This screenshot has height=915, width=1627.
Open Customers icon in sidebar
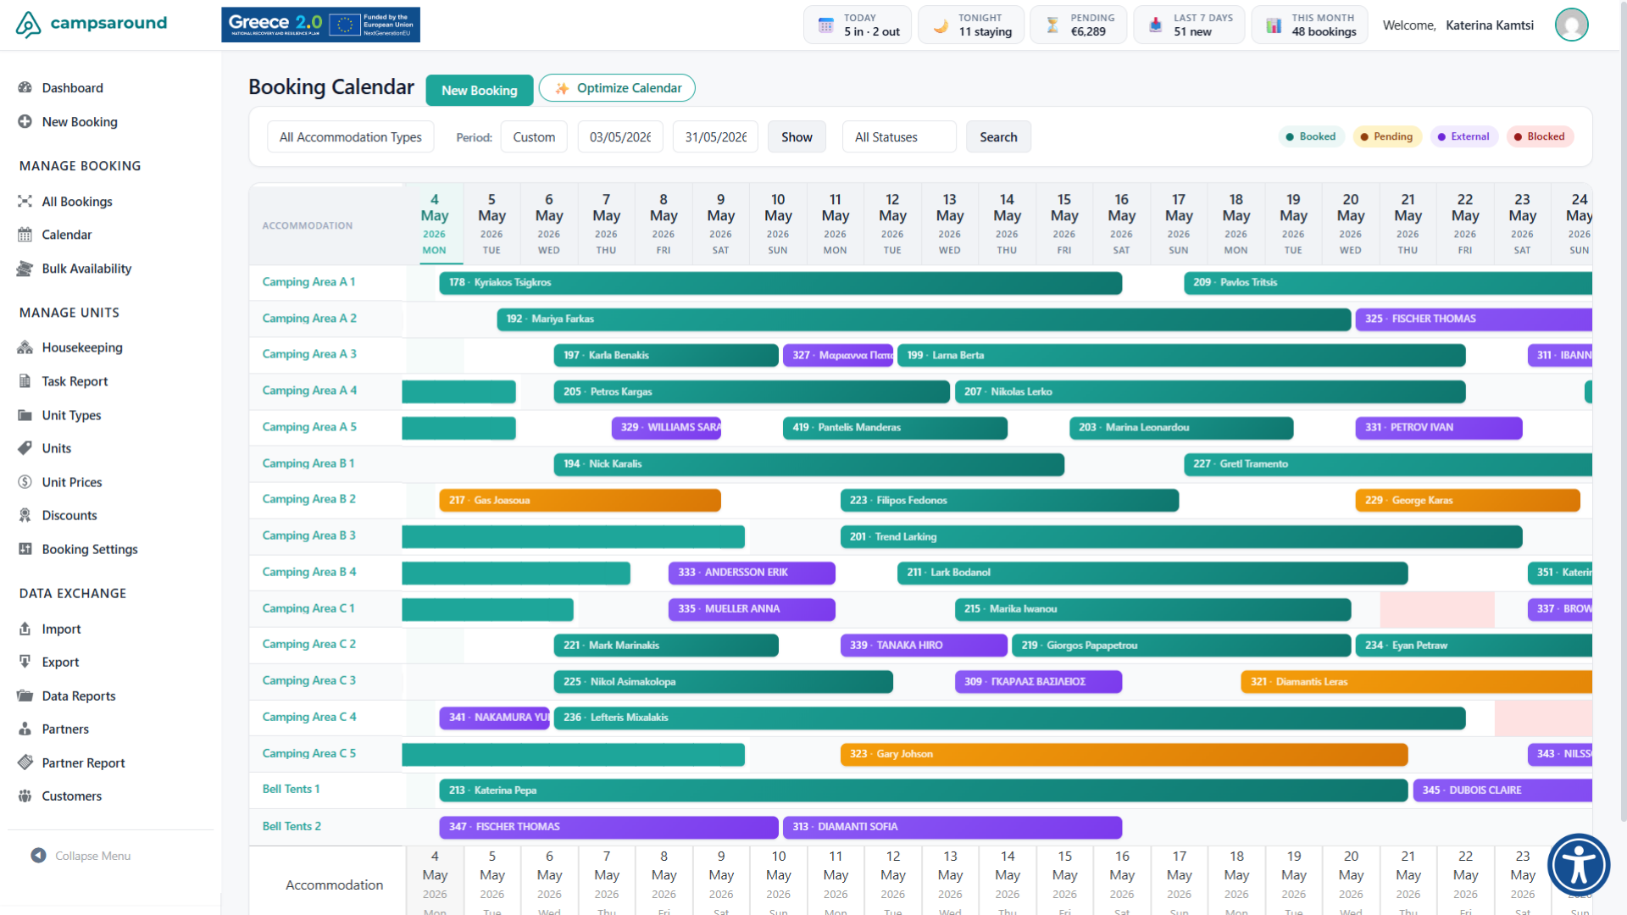25,796
